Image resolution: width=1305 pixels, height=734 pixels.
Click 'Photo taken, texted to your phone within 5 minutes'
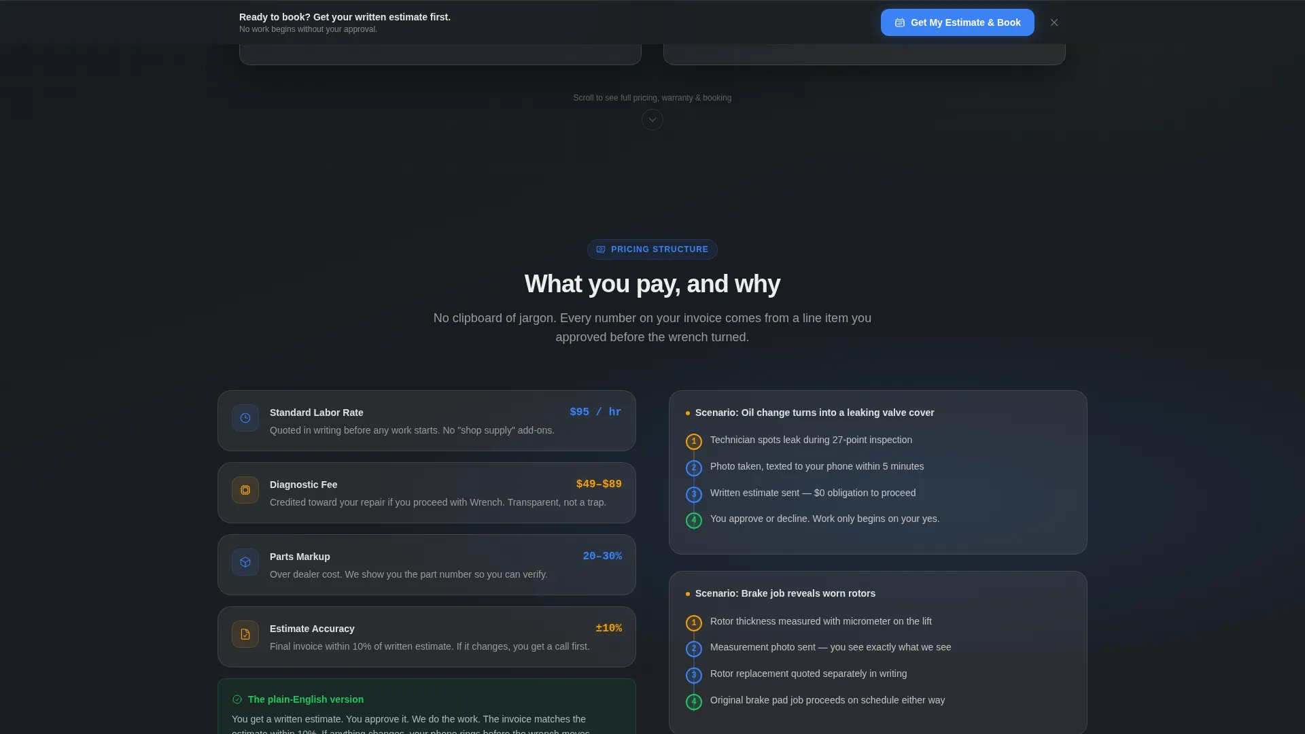[x=817, y=466]
